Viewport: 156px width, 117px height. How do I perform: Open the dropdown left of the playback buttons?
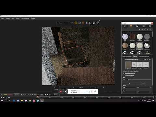[17, 95]
